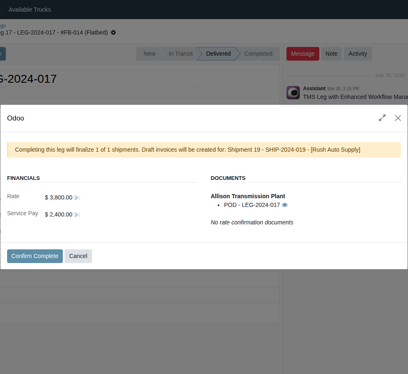Click the FINANCIALS section header
The width and height of the screenshot is (408, 374).
click(x=23, y=178)
